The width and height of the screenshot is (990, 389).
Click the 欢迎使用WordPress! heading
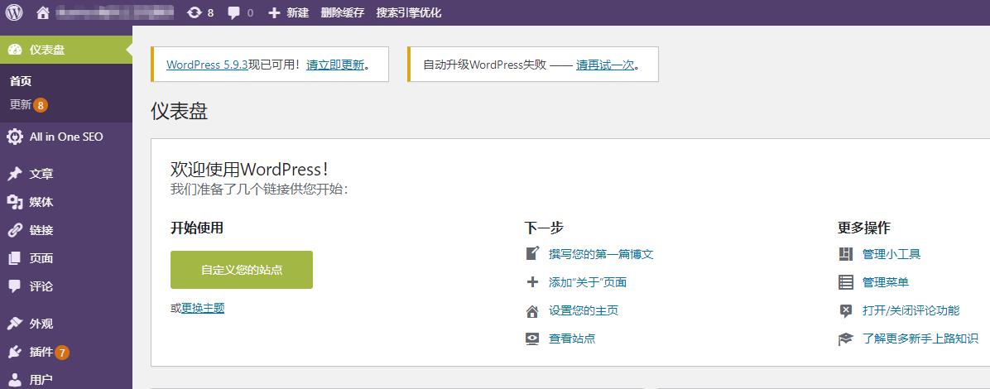coord(250,169)
